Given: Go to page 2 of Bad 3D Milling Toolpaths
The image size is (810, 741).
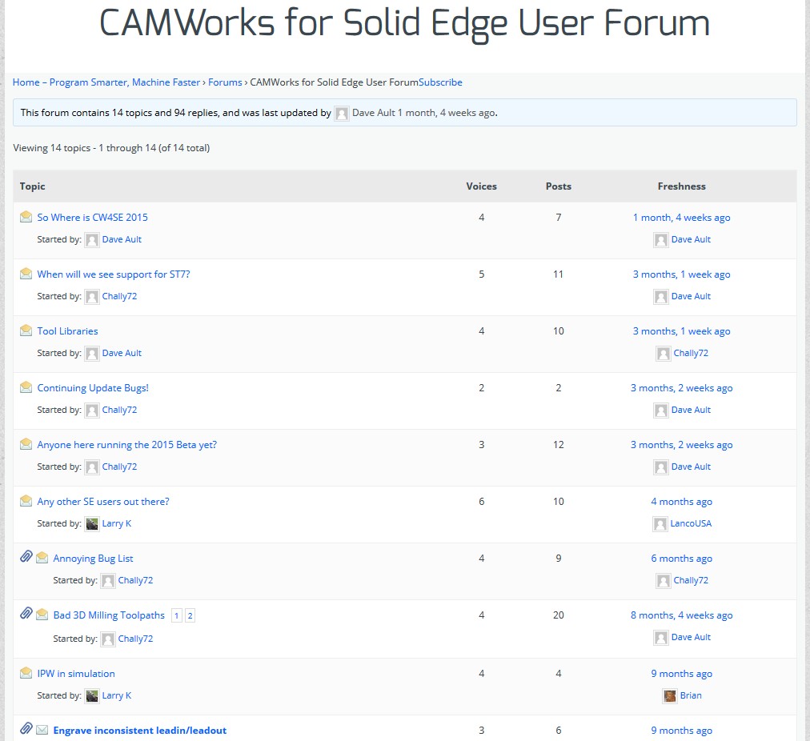Looking at the screenshot, I should coord(190,615).
